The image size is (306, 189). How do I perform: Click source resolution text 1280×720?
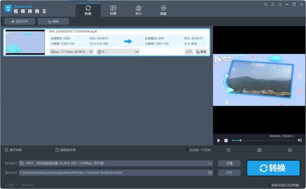(67, 44)
